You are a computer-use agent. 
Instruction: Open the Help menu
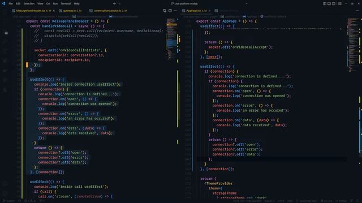coord(77,4)
